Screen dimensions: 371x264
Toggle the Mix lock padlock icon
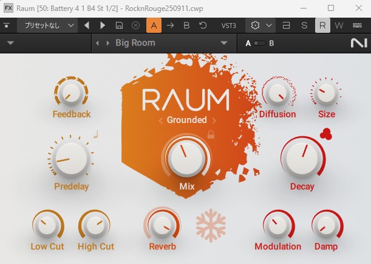[211, 134]
